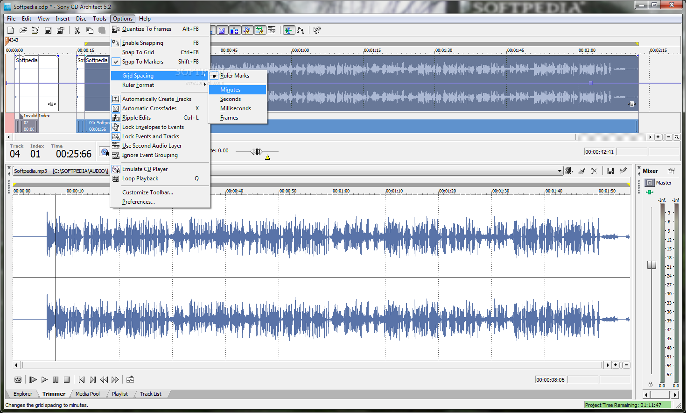
Task: Toggle the checked Snap To Markers option
Action: (160, 62)
